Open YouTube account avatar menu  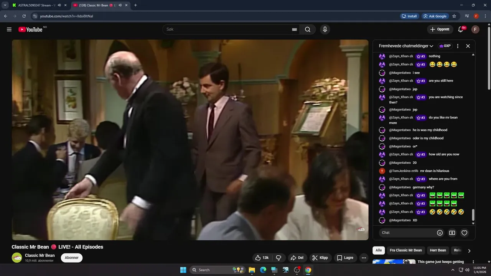475,30
